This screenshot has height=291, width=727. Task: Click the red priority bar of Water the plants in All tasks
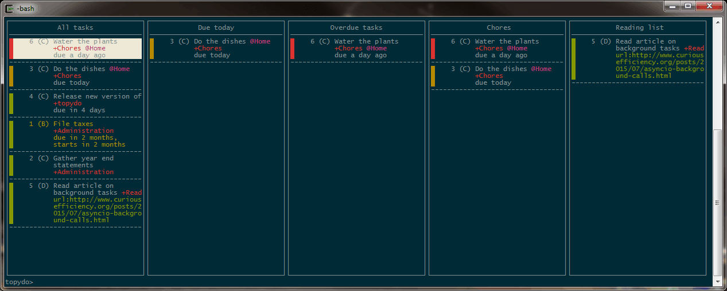[11, 48]
